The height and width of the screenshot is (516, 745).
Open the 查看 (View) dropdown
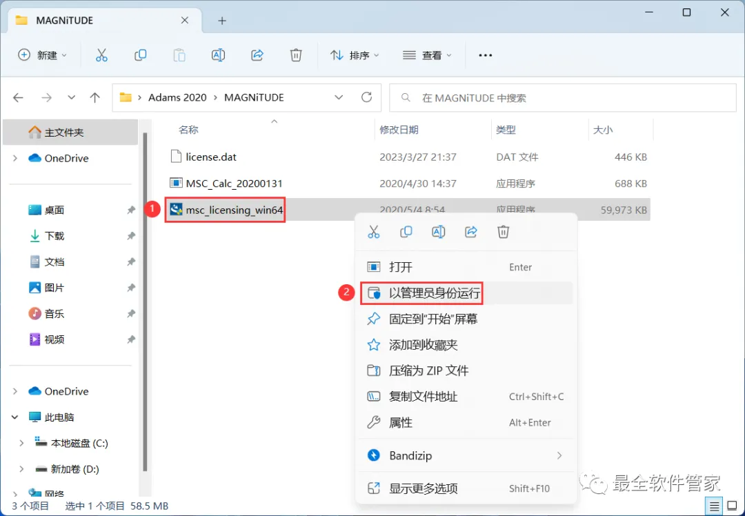tap(427, 55)
